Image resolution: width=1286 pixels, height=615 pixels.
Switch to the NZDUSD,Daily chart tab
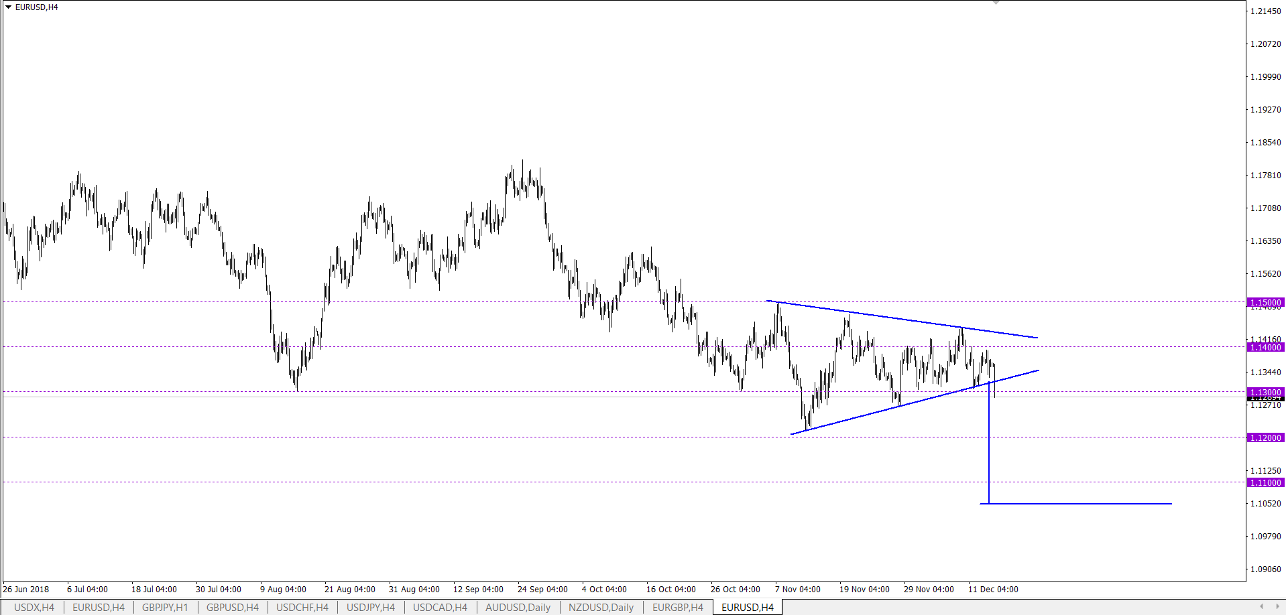pos(601,608)
